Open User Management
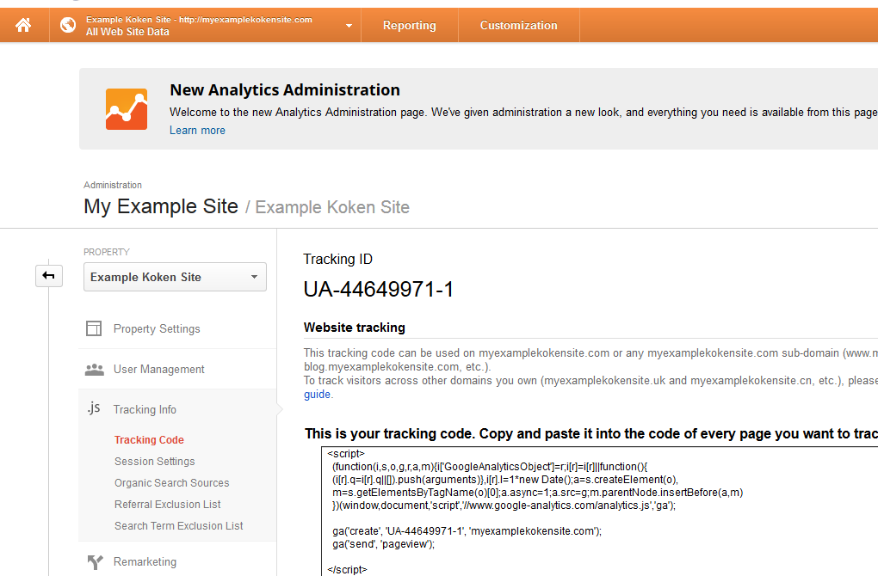The image size is (878, 576). tap(159, 369)
